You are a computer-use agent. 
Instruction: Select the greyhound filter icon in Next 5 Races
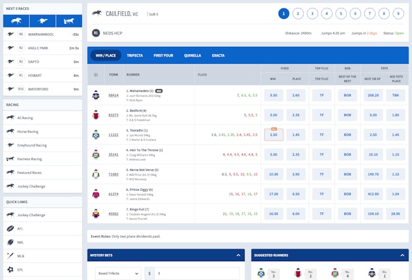42,21
